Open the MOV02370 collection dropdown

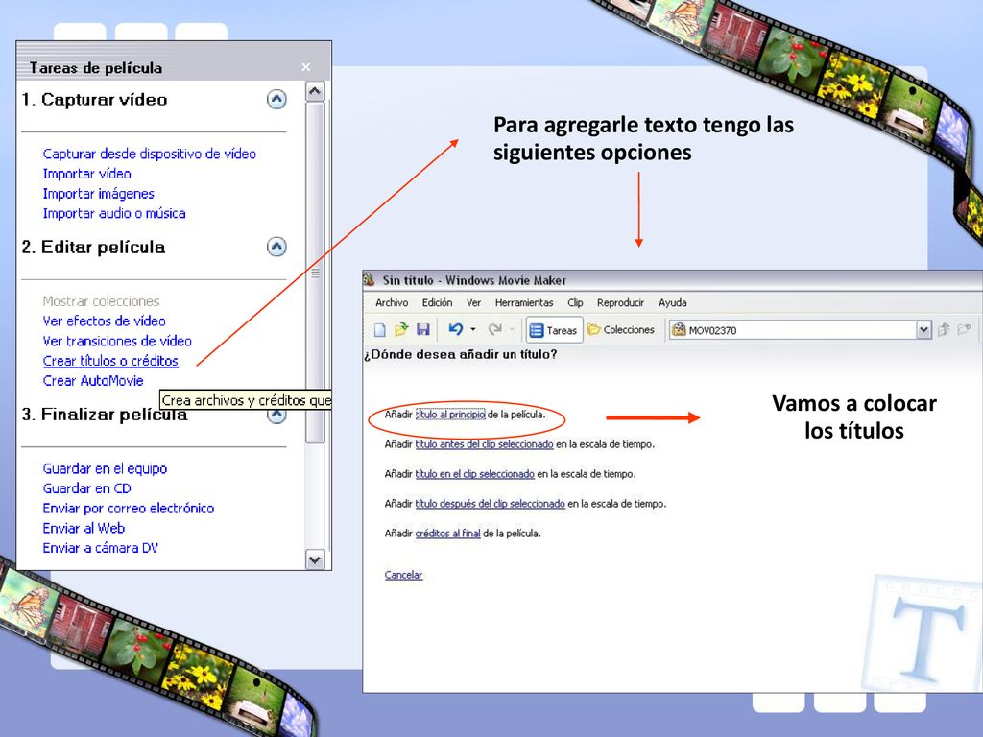coord(923,330)
